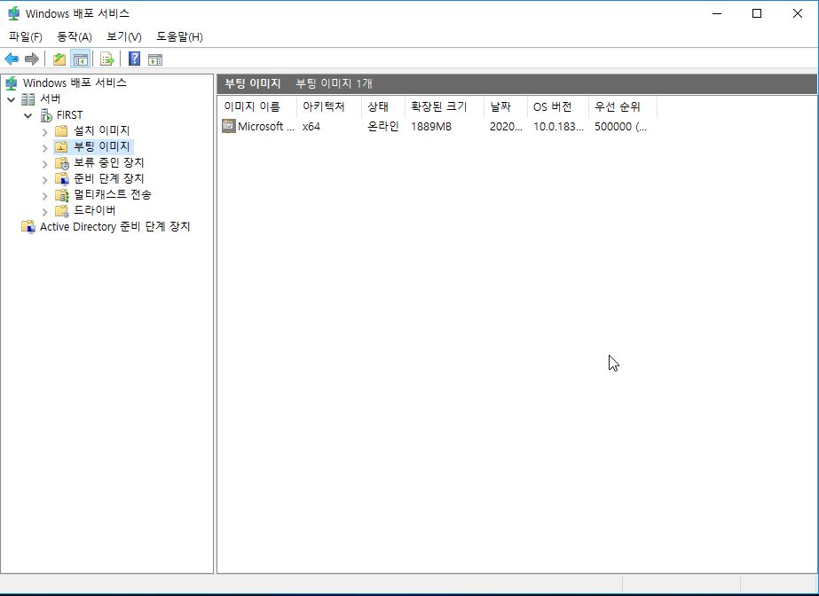This screenshot has width=819, height=596.
Task: Select the 멀티캐스트 전송 tree item
Action: (x=113, y=194)
